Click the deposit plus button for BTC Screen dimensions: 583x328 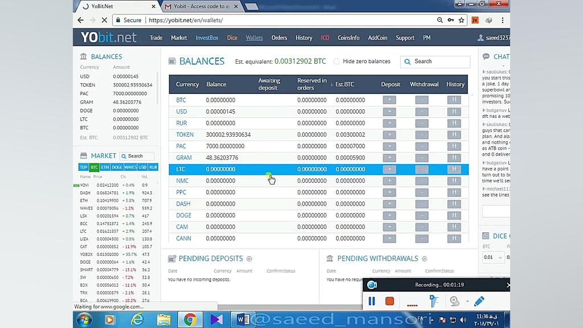coord(389,100)
